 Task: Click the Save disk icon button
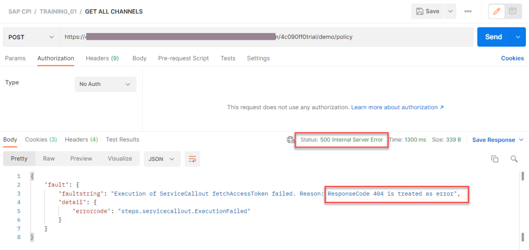pyautogui.click(x=428, y=11)
